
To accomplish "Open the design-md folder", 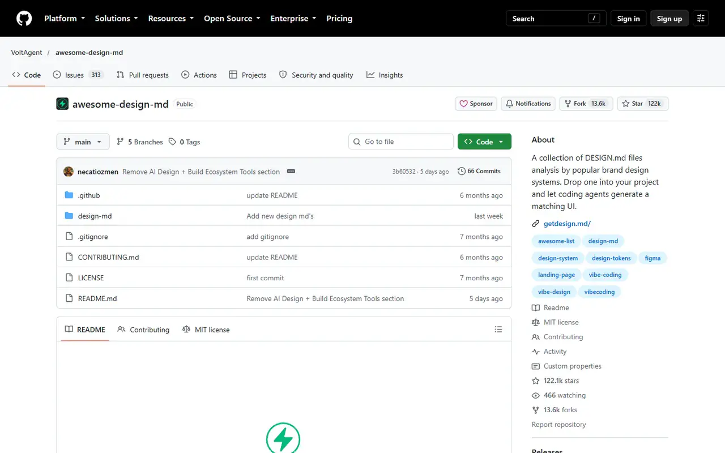I will click(x=95, y=216).
